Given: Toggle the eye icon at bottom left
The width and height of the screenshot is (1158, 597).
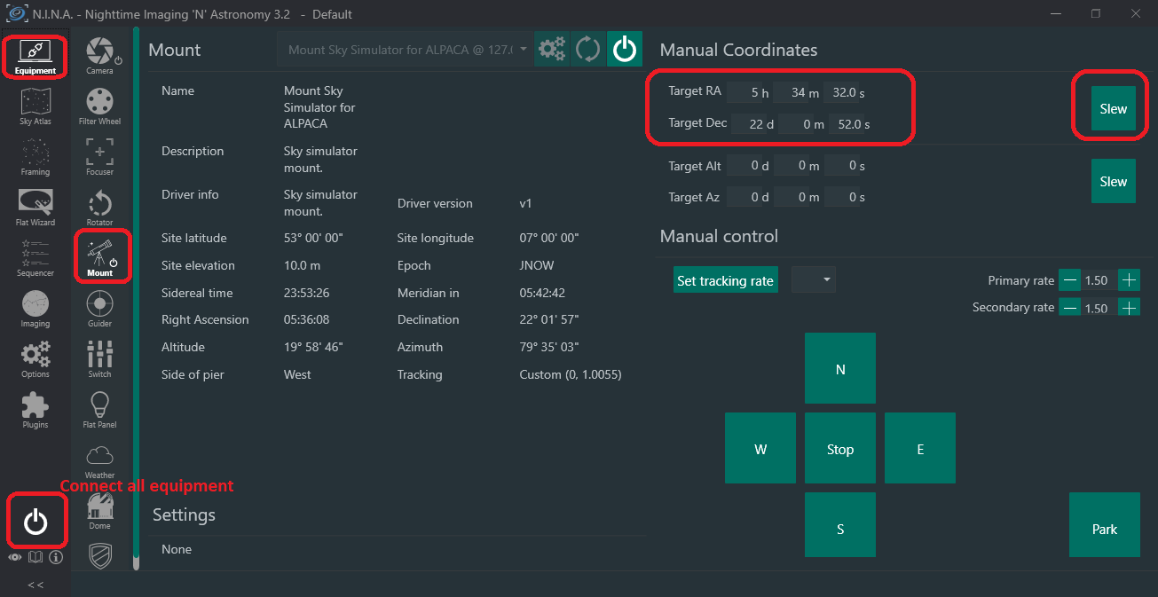Looking at the screenshot, I should click(15, 557).
